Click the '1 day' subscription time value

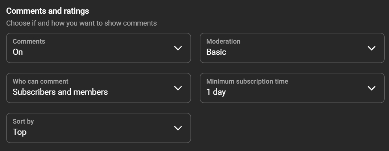pos(216,92)
